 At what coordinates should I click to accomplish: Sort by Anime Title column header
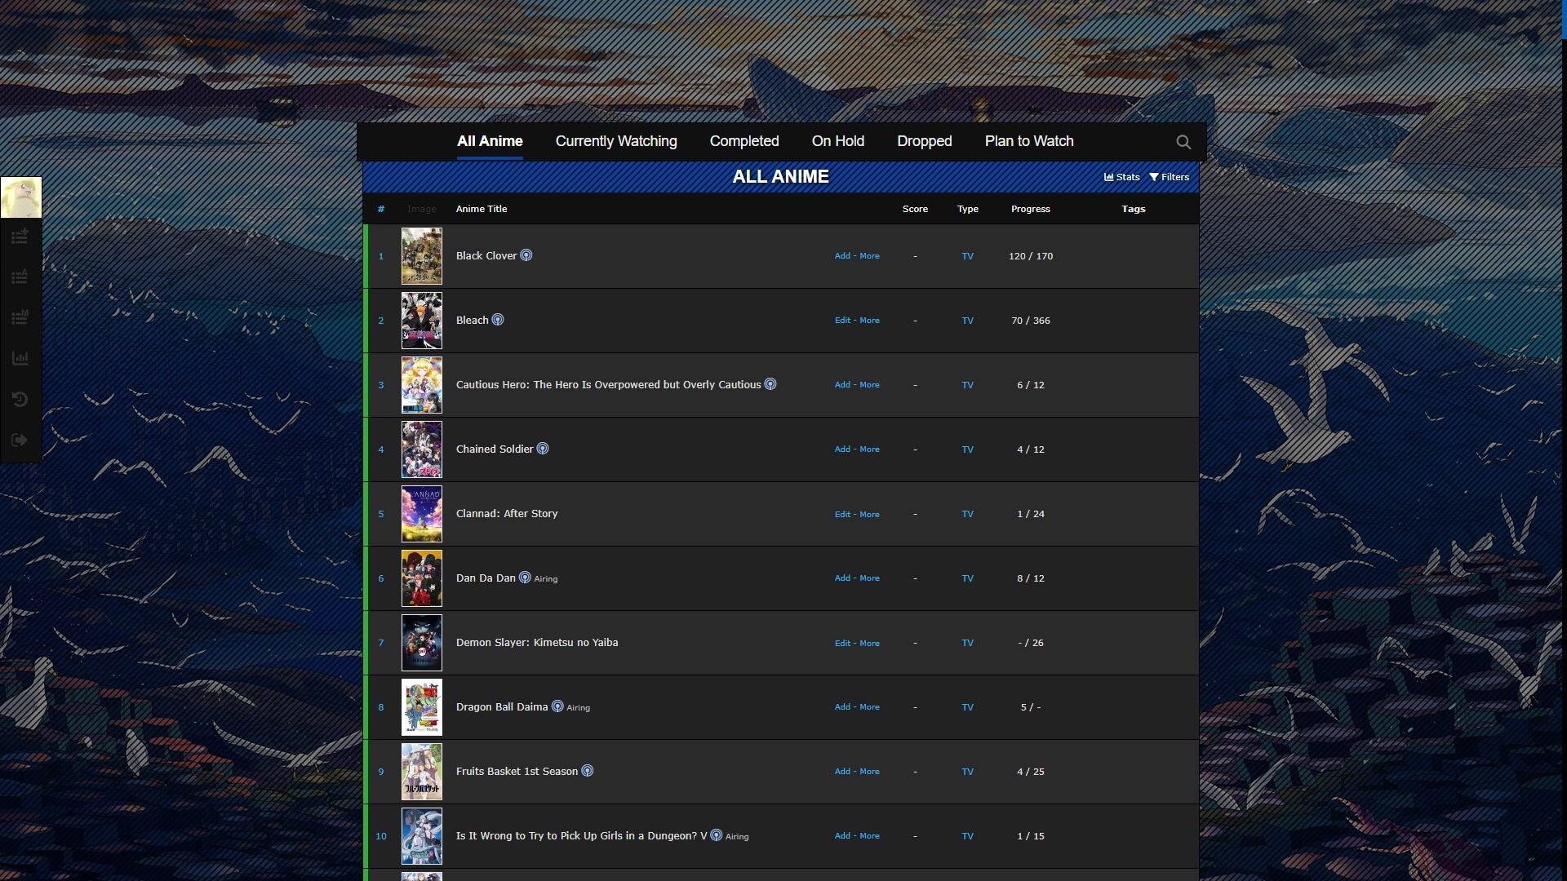482,209
